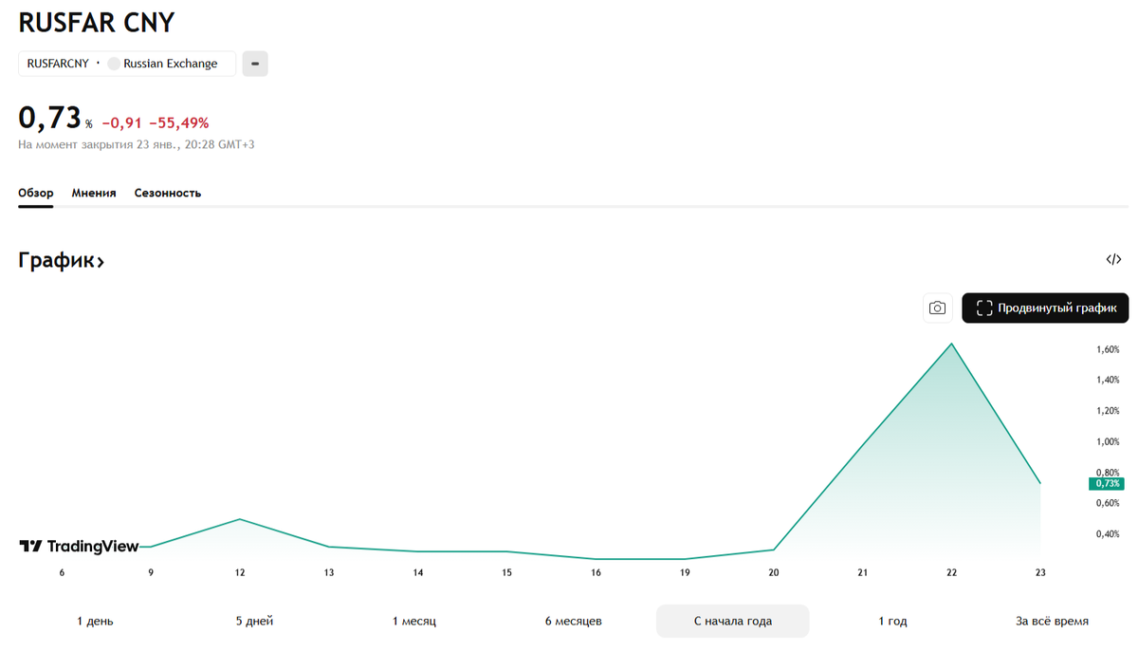Click the TradingView logo
Viewport: 1138px width, 652px height.
click(79, 546)
